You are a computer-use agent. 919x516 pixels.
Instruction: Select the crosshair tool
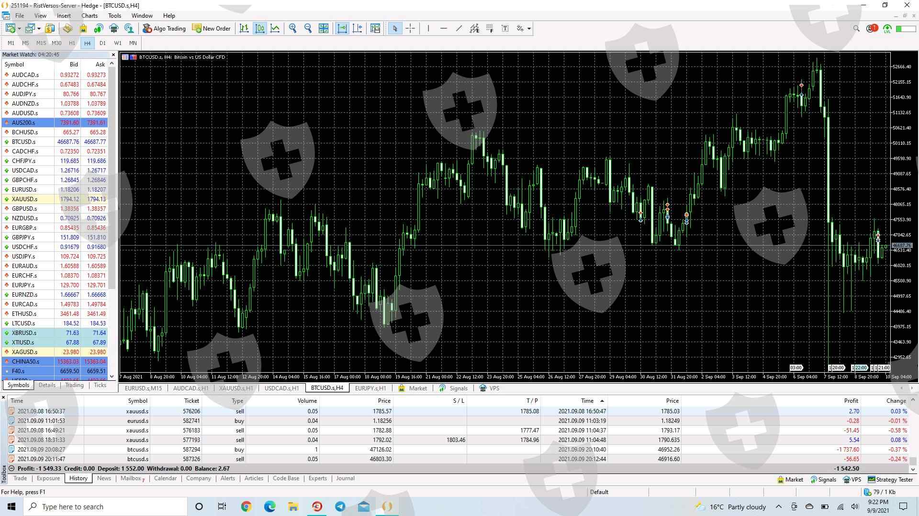pyautogui.click(x=410, y=29)
